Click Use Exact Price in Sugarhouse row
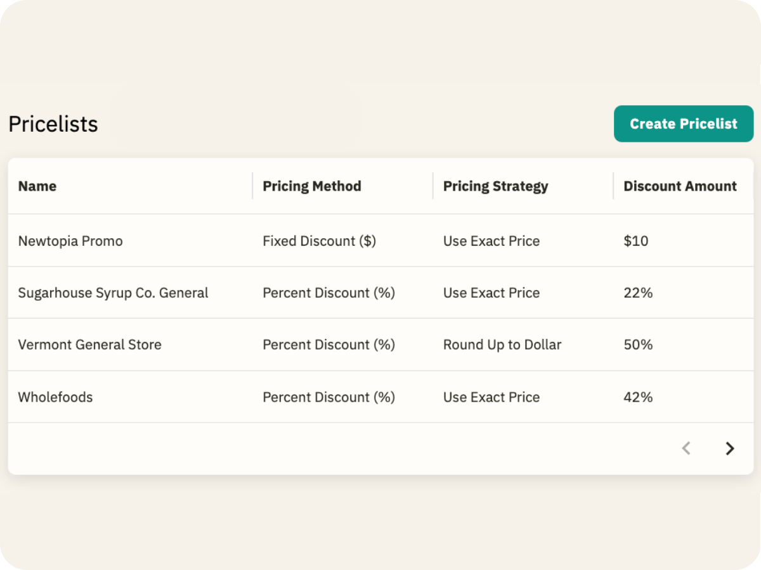The height and width of the screenshot is (570, 761). tap(491, 293)
